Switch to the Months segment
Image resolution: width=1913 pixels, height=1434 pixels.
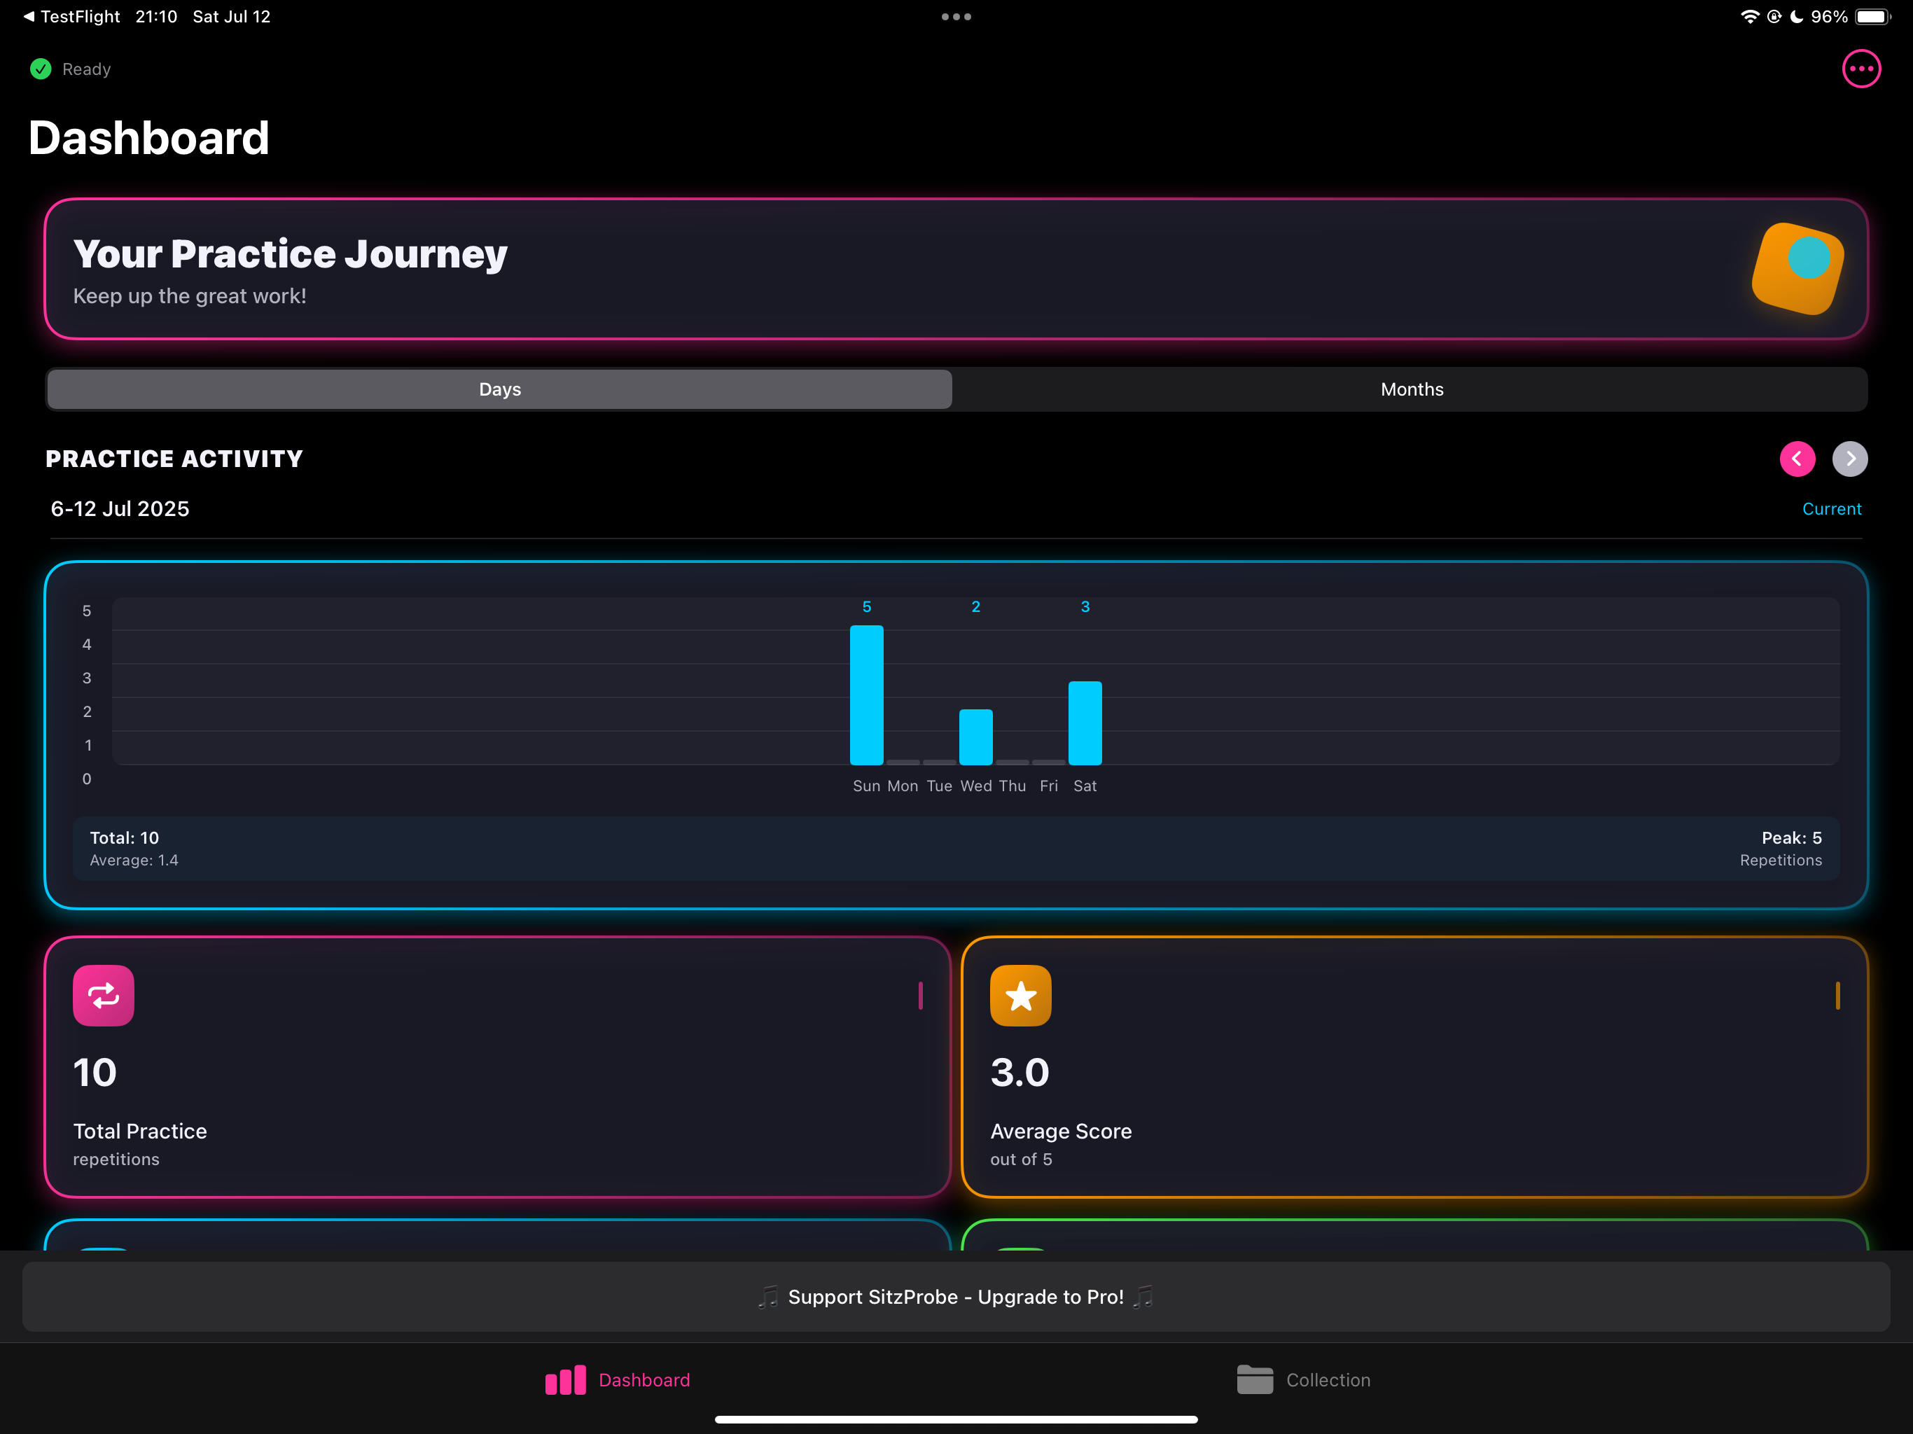[1412, 389]
